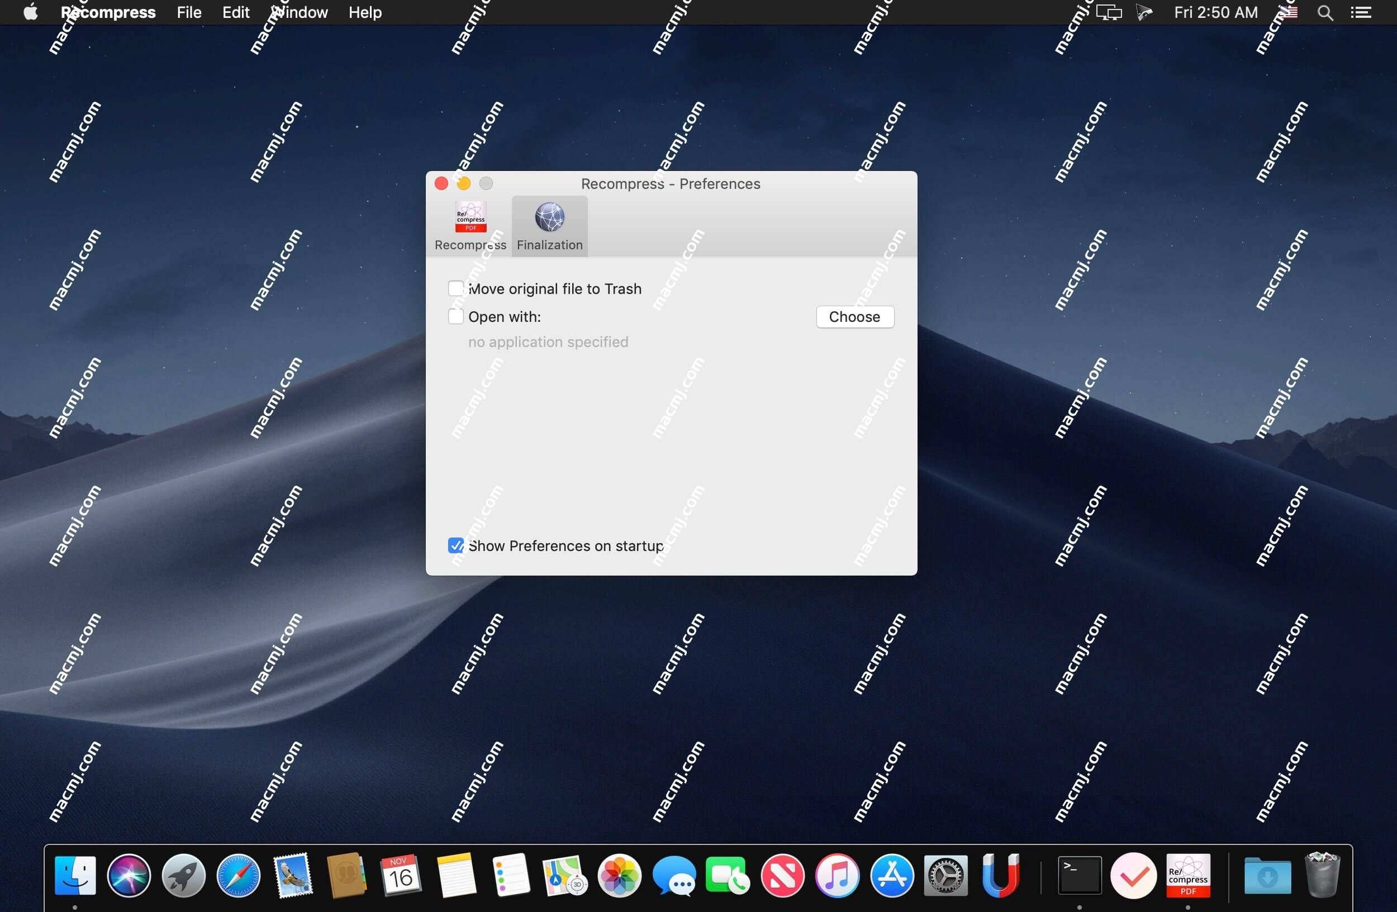1397x912 pixels.
Task: Open Messages from the Dock
Action: [674, 876]
